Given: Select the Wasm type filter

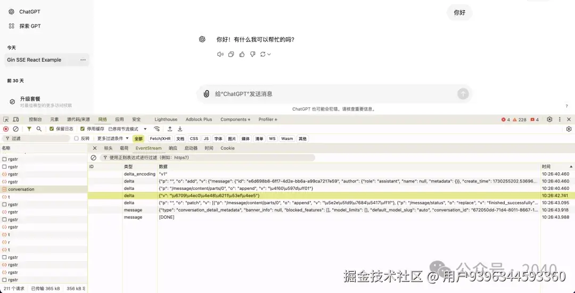Looking at the screenshot, I should [x=287, y=138].
